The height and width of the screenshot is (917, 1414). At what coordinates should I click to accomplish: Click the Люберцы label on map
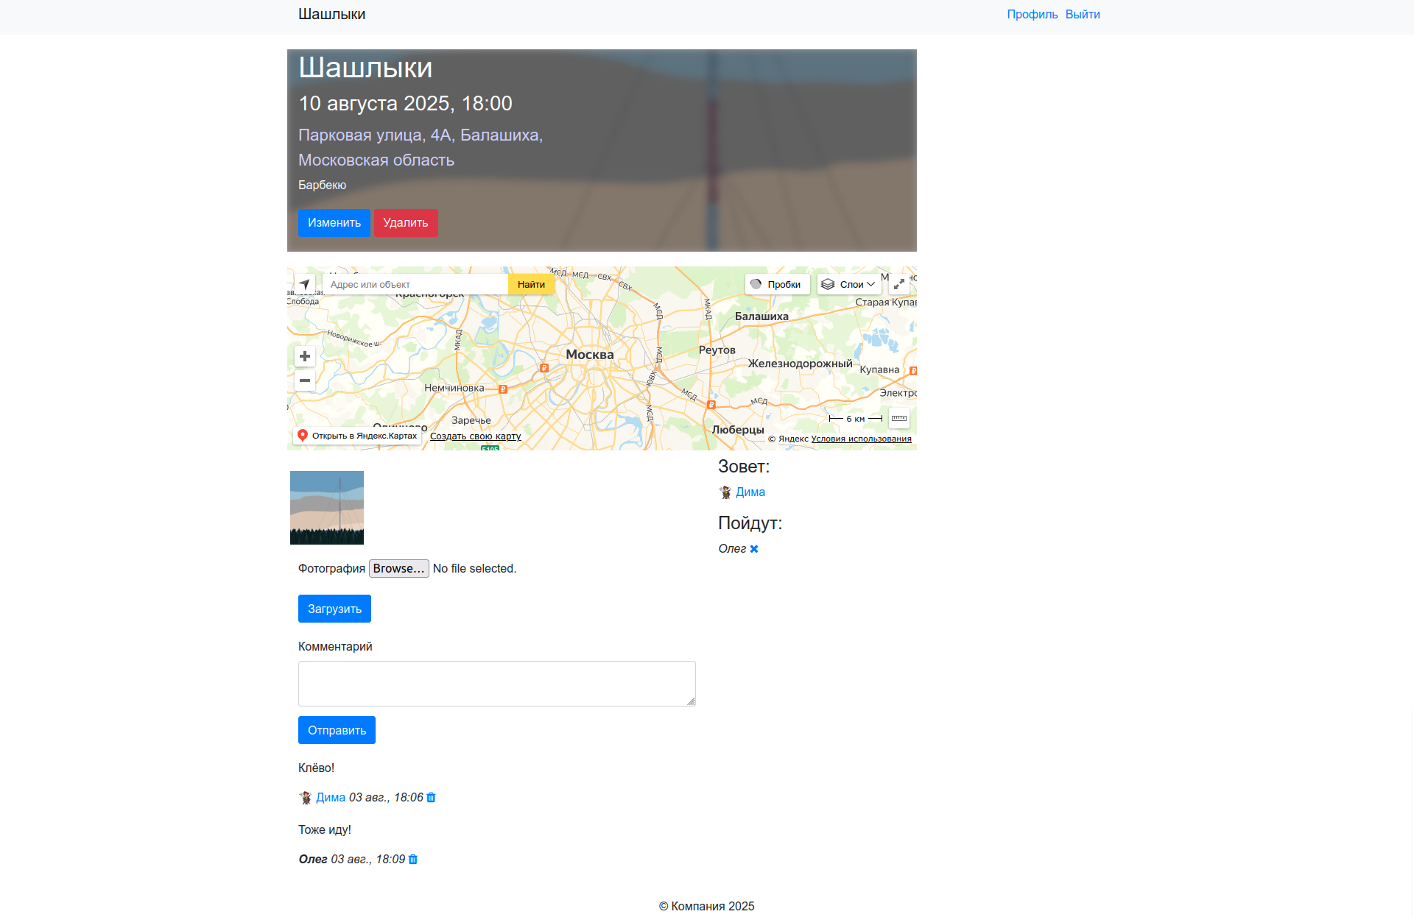click(738, 430)
